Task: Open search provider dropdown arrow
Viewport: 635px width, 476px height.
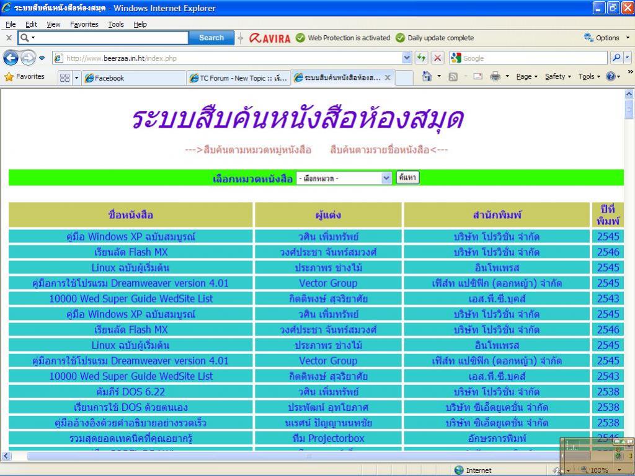Action: pyautogui.click(x=628, y=58)
